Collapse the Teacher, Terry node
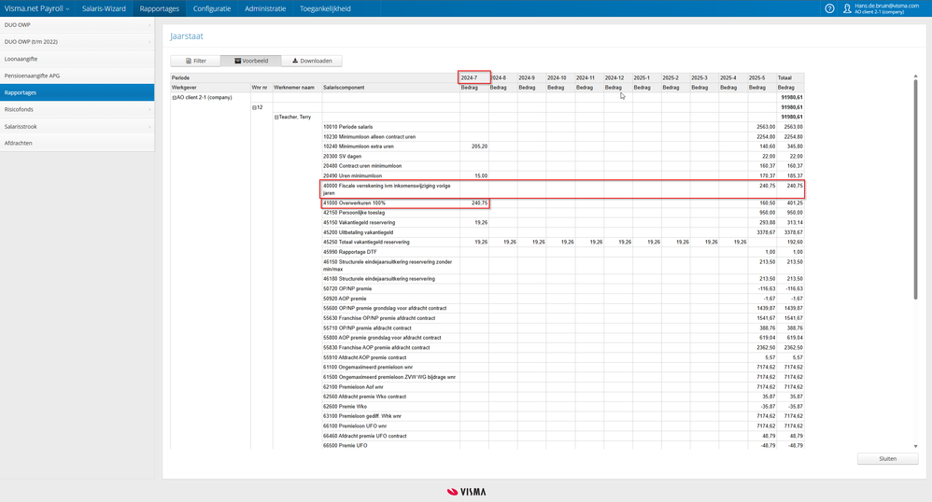932x502 pixels. click(276, 117)
